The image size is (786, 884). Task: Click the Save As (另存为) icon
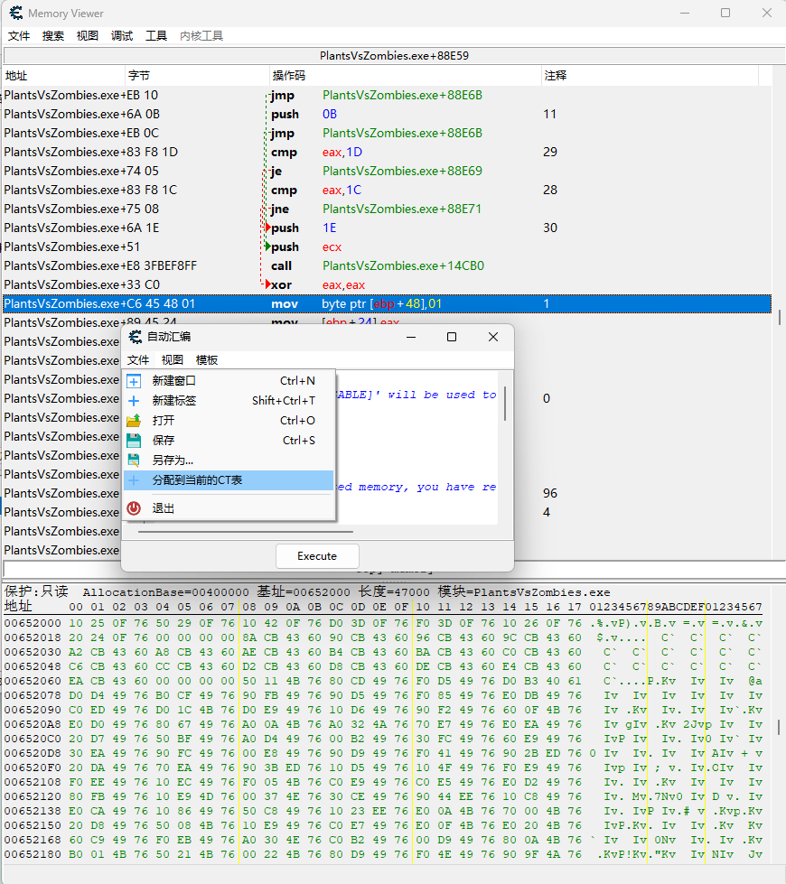coord(134,461)
